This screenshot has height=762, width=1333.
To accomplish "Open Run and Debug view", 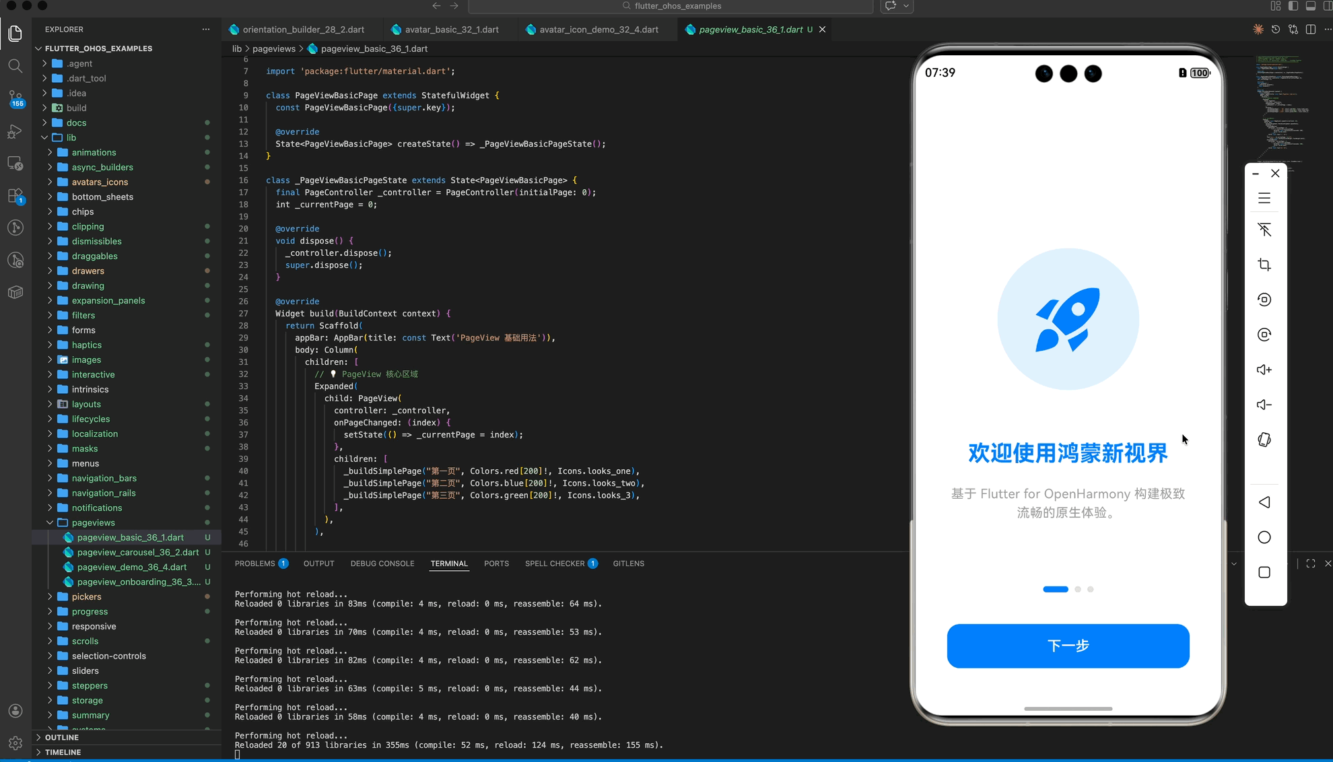I will tap(15, 131).
